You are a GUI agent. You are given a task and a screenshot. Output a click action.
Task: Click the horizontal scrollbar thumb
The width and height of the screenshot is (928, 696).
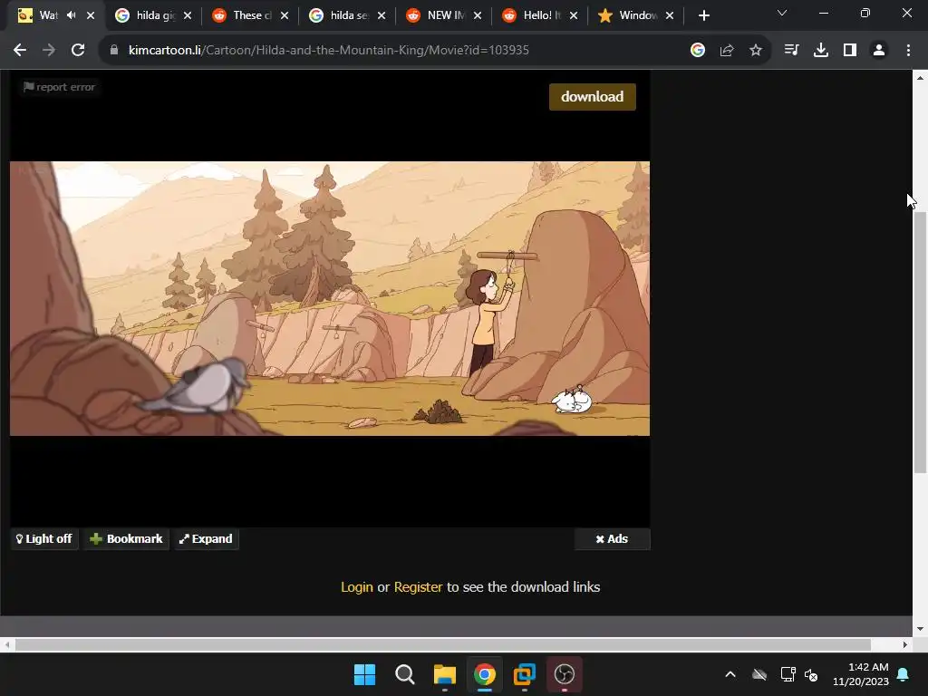(442, 644)
